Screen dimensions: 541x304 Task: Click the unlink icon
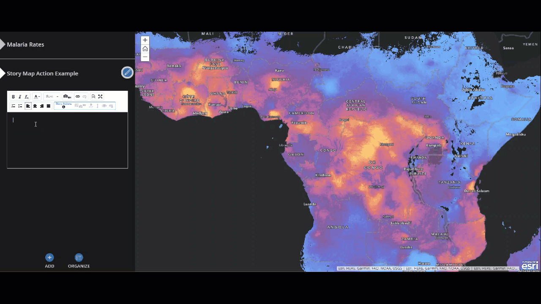(x=85, y=97)
